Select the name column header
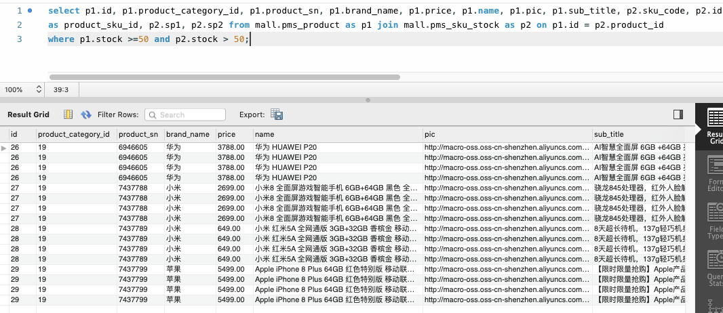This screenshot has width=723, height=313. [x=338, y=134]
